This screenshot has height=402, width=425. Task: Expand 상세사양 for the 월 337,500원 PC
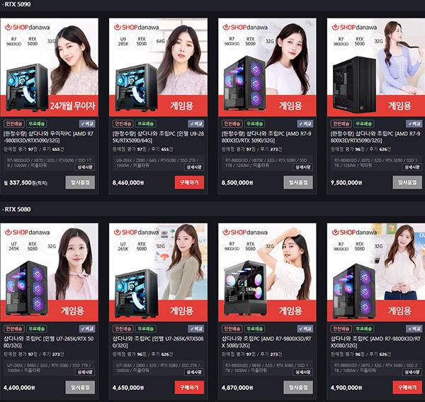[85, 167]
